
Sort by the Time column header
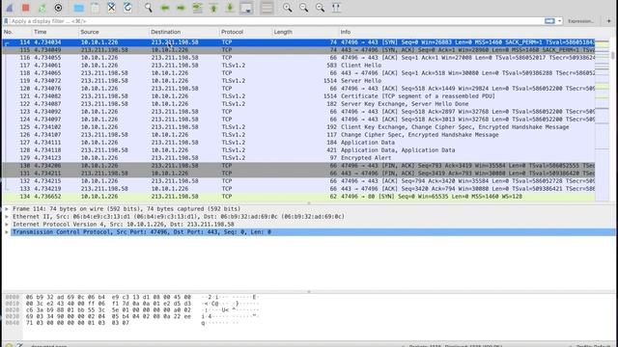[55, 32]
